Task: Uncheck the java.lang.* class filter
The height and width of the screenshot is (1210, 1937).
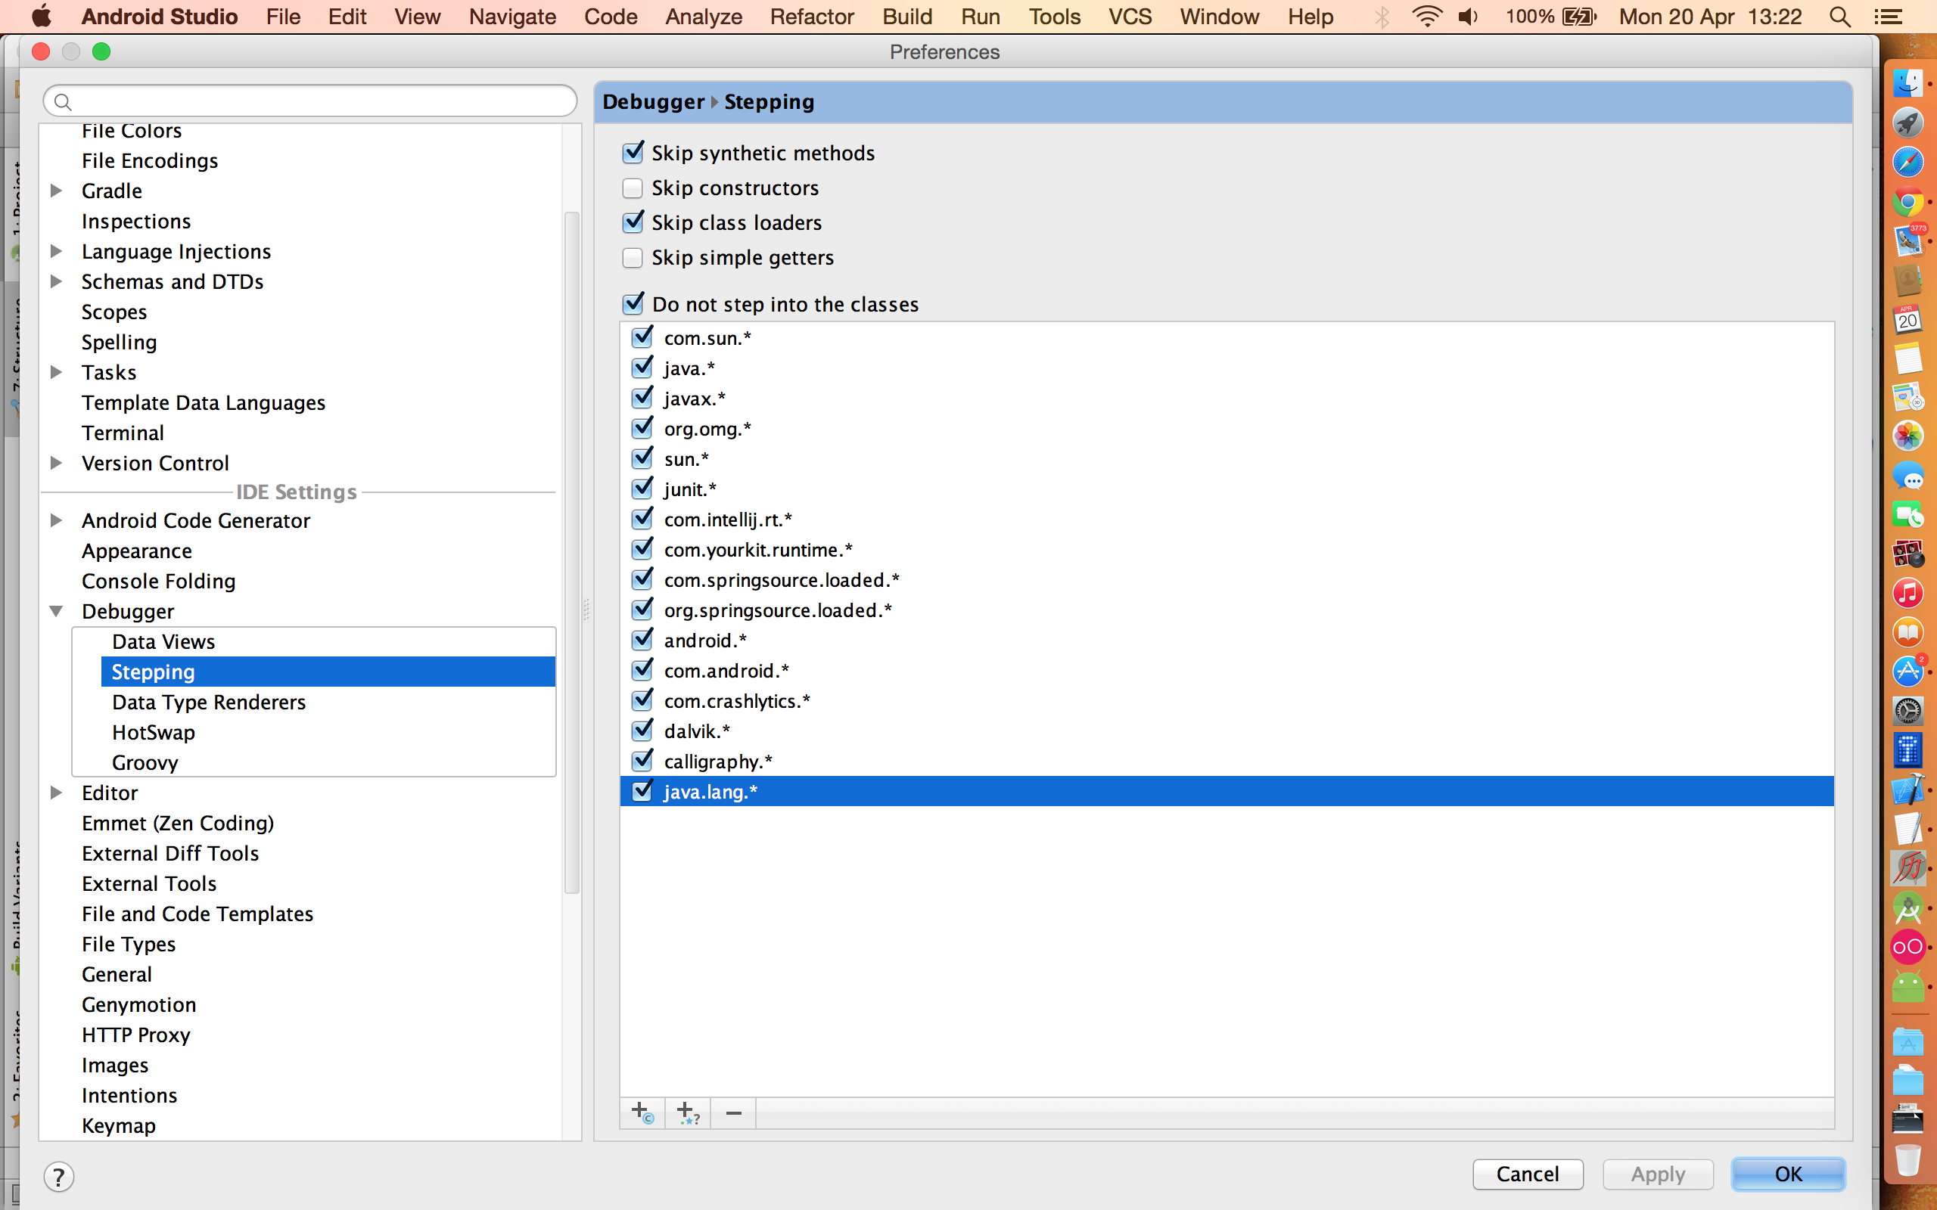Action: pos(642,792)
